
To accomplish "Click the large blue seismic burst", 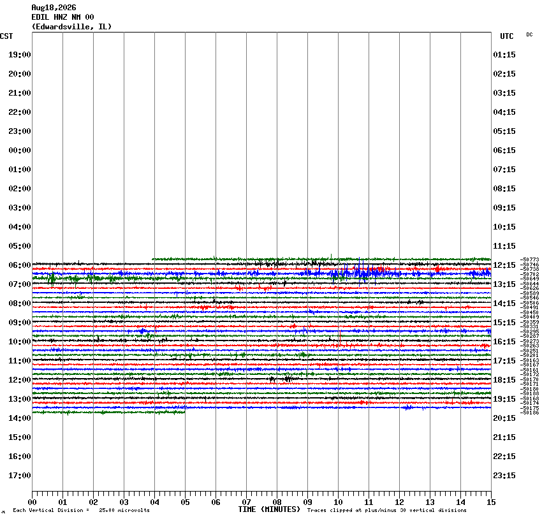I will click(x=363, y=273).
